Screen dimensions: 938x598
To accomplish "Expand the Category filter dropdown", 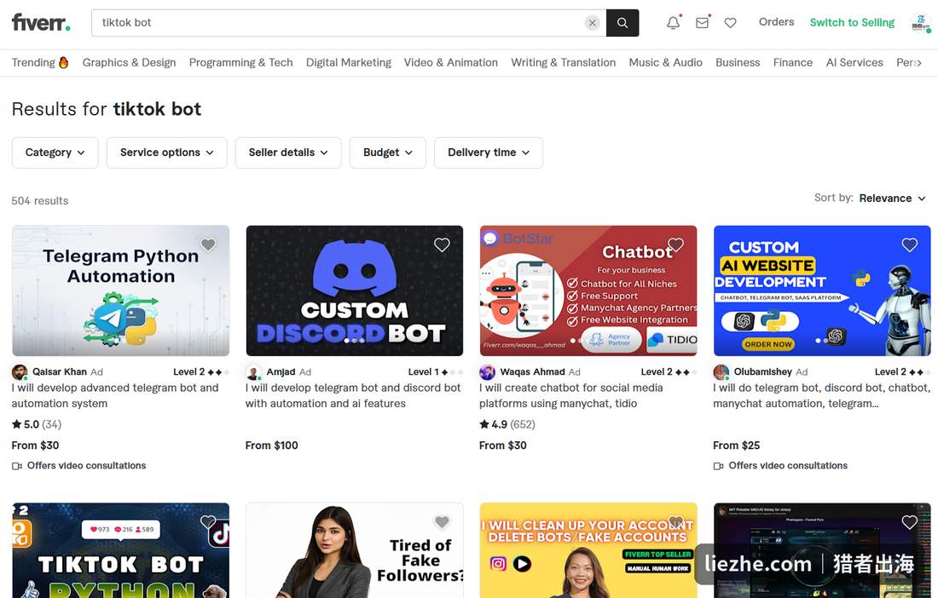I will tap(55, 152).
